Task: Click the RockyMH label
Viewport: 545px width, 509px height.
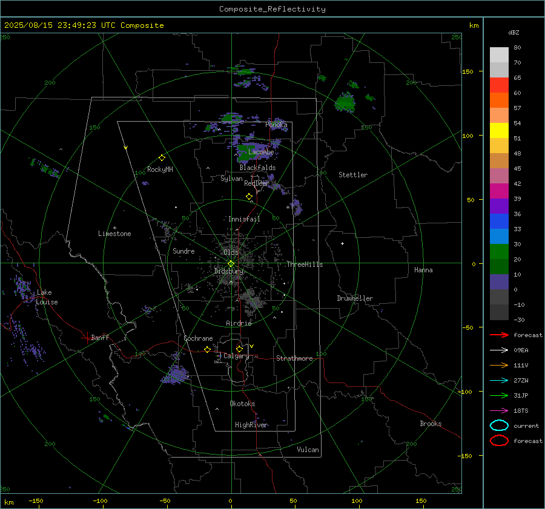Action: pos(160,169)
